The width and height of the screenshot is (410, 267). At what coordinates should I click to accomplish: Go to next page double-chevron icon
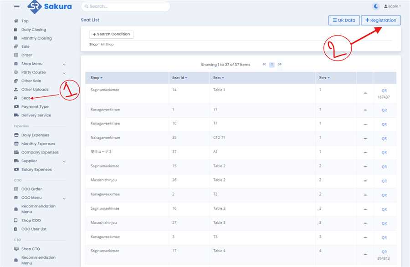click(x=280, y=65)
